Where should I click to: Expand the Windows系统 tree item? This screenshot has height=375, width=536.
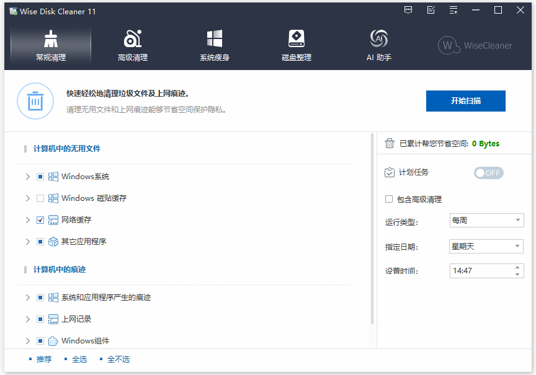27,176
